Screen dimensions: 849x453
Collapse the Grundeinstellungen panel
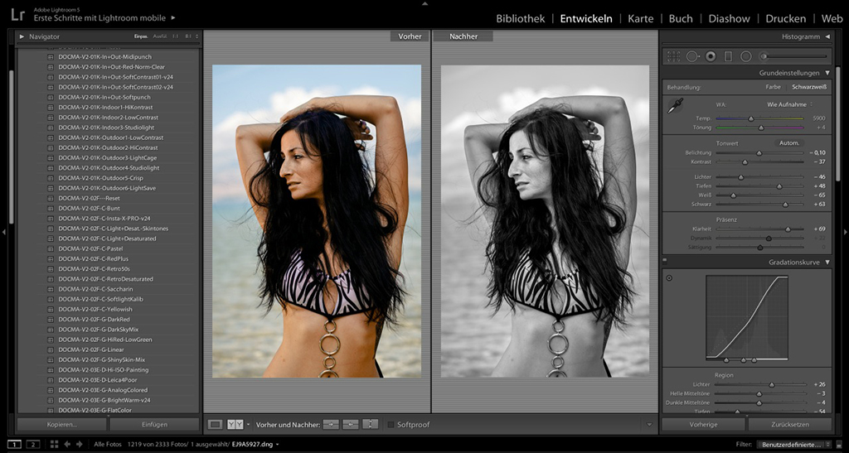click(827, 72)
